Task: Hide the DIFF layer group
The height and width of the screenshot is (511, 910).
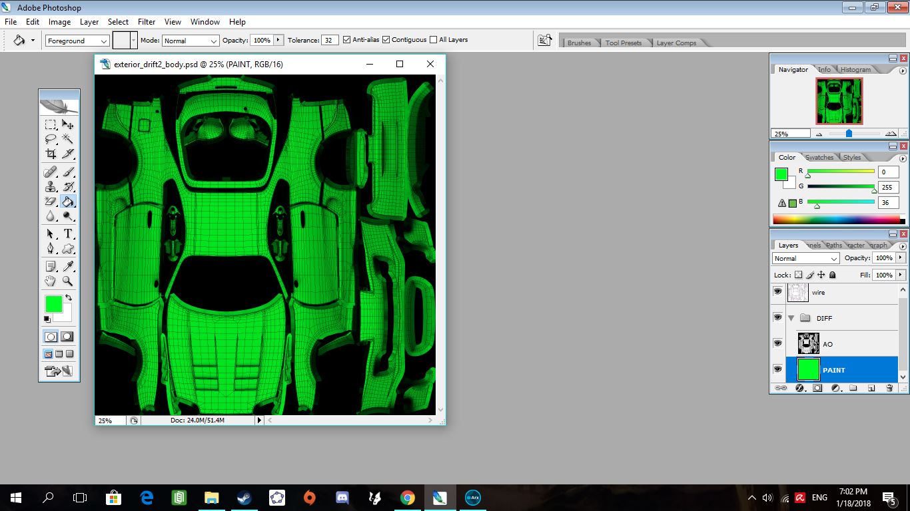Action: (x=777, y=317)
